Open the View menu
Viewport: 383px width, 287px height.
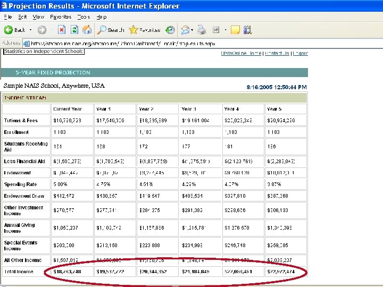coord(38,17)
